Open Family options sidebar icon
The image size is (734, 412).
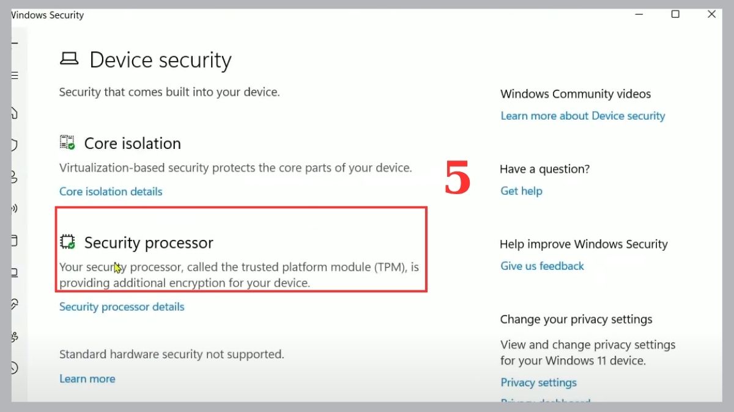tap(15, 336)
